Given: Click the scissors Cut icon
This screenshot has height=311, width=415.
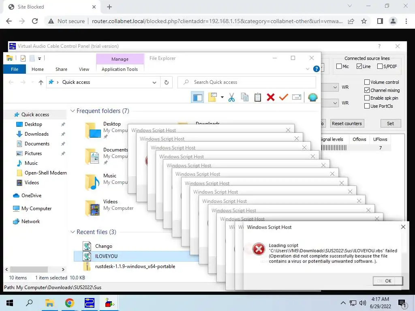Looking at the screenshot, I should (x=231, y=97).
